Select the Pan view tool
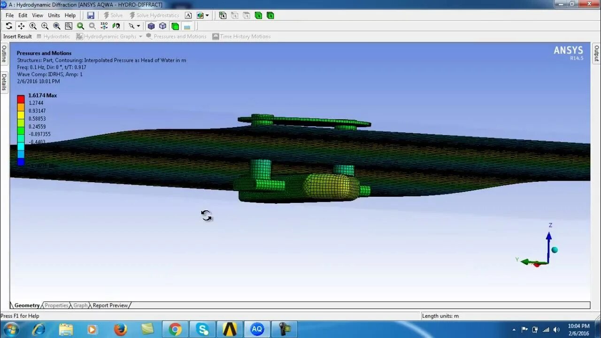The image size is (601, 338). [x=21, y=26]
